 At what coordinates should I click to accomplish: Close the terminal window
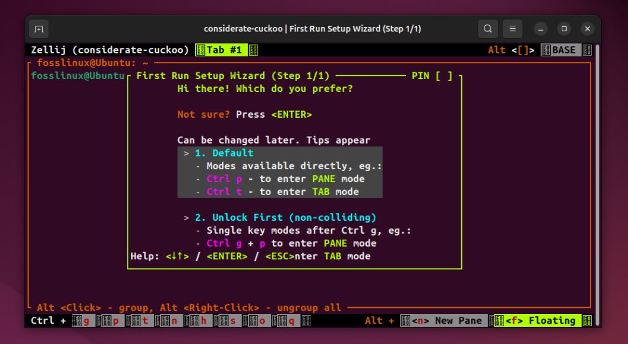[588, 29]
